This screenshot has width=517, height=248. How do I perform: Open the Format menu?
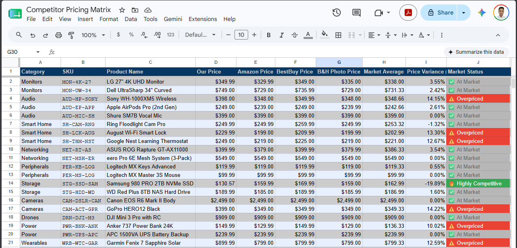[109, 19]
